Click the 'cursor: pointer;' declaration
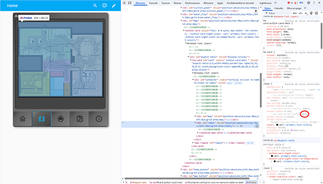The image size is (323, 184). [277, 55]
